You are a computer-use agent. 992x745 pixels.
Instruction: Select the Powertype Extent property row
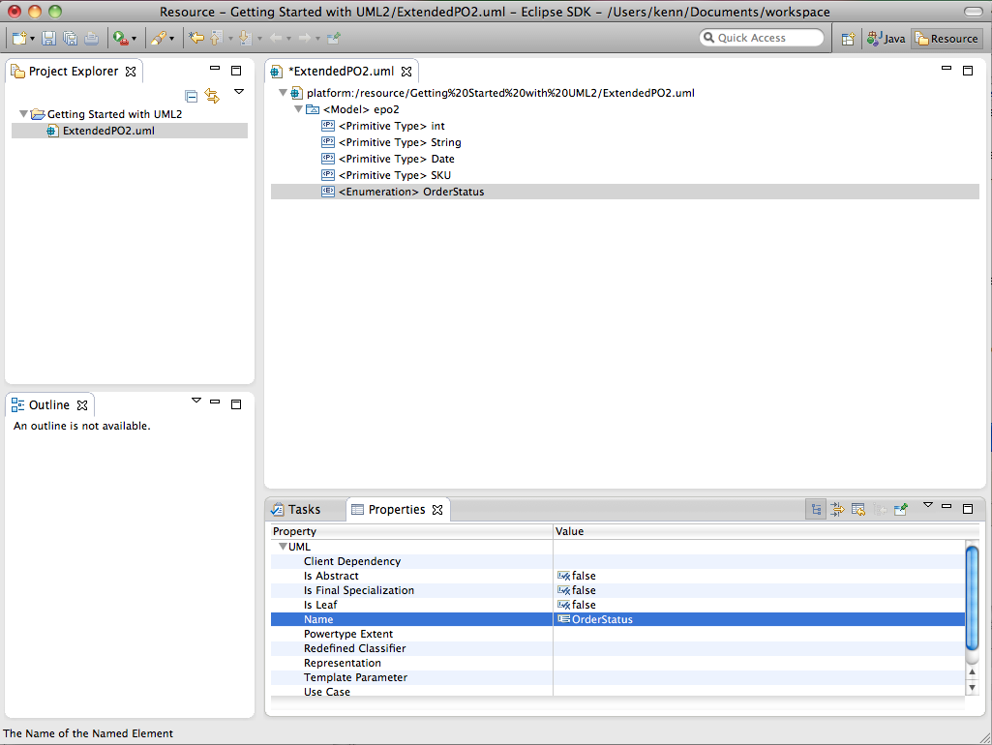[x=618, y=634]
